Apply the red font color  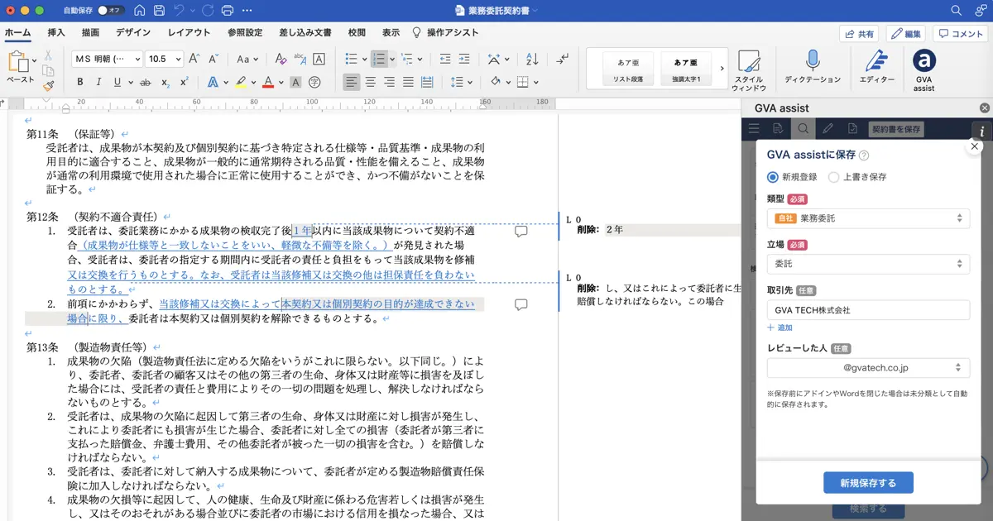tap(267, 82)
